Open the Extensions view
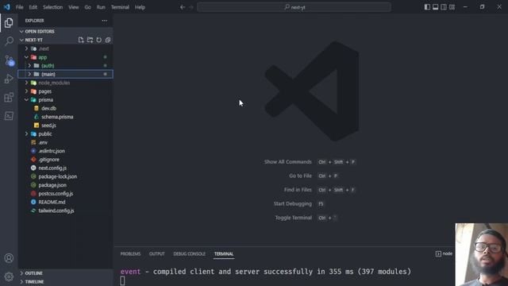The height and width of the screenshot is (286, 508). pos(9,97)
